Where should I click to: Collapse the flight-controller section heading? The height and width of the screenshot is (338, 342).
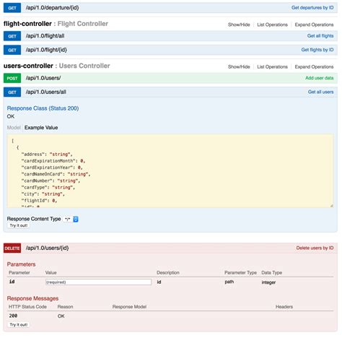pyautogui.click(x=56, y=24)
